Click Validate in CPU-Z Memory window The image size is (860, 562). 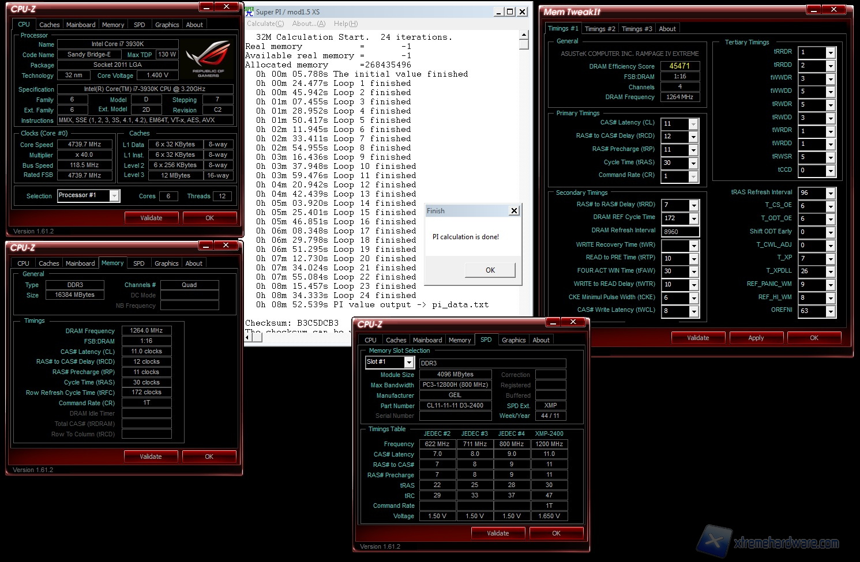[151, 457]
